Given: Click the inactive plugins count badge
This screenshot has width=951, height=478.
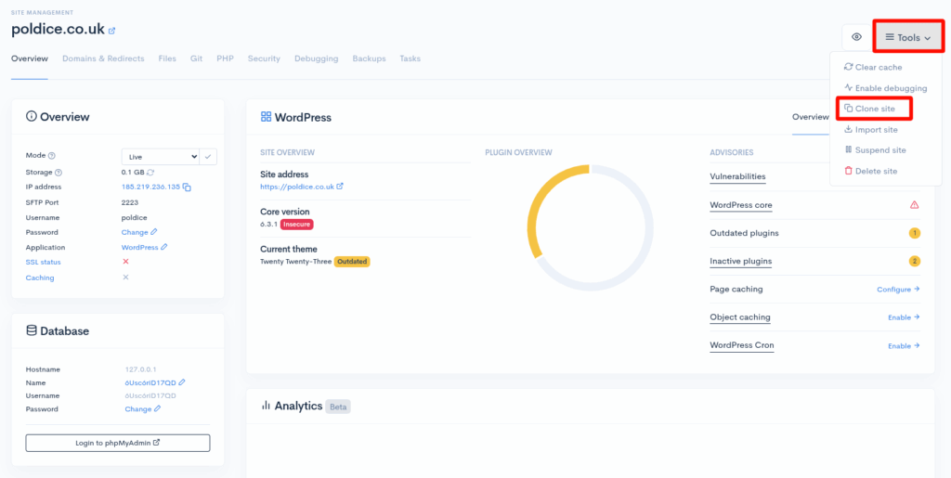Looking at the screenshot, I should [x=914, y=261].
